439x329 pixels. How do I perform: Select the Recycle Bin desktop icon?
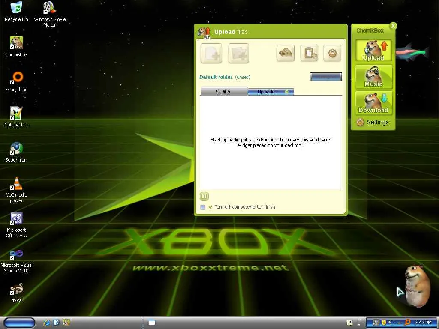point(16,12)
